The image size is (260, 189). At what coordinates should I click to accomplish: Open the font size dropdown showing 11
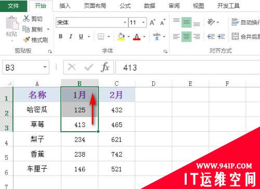pyautogui.click(x=137, y=22)
